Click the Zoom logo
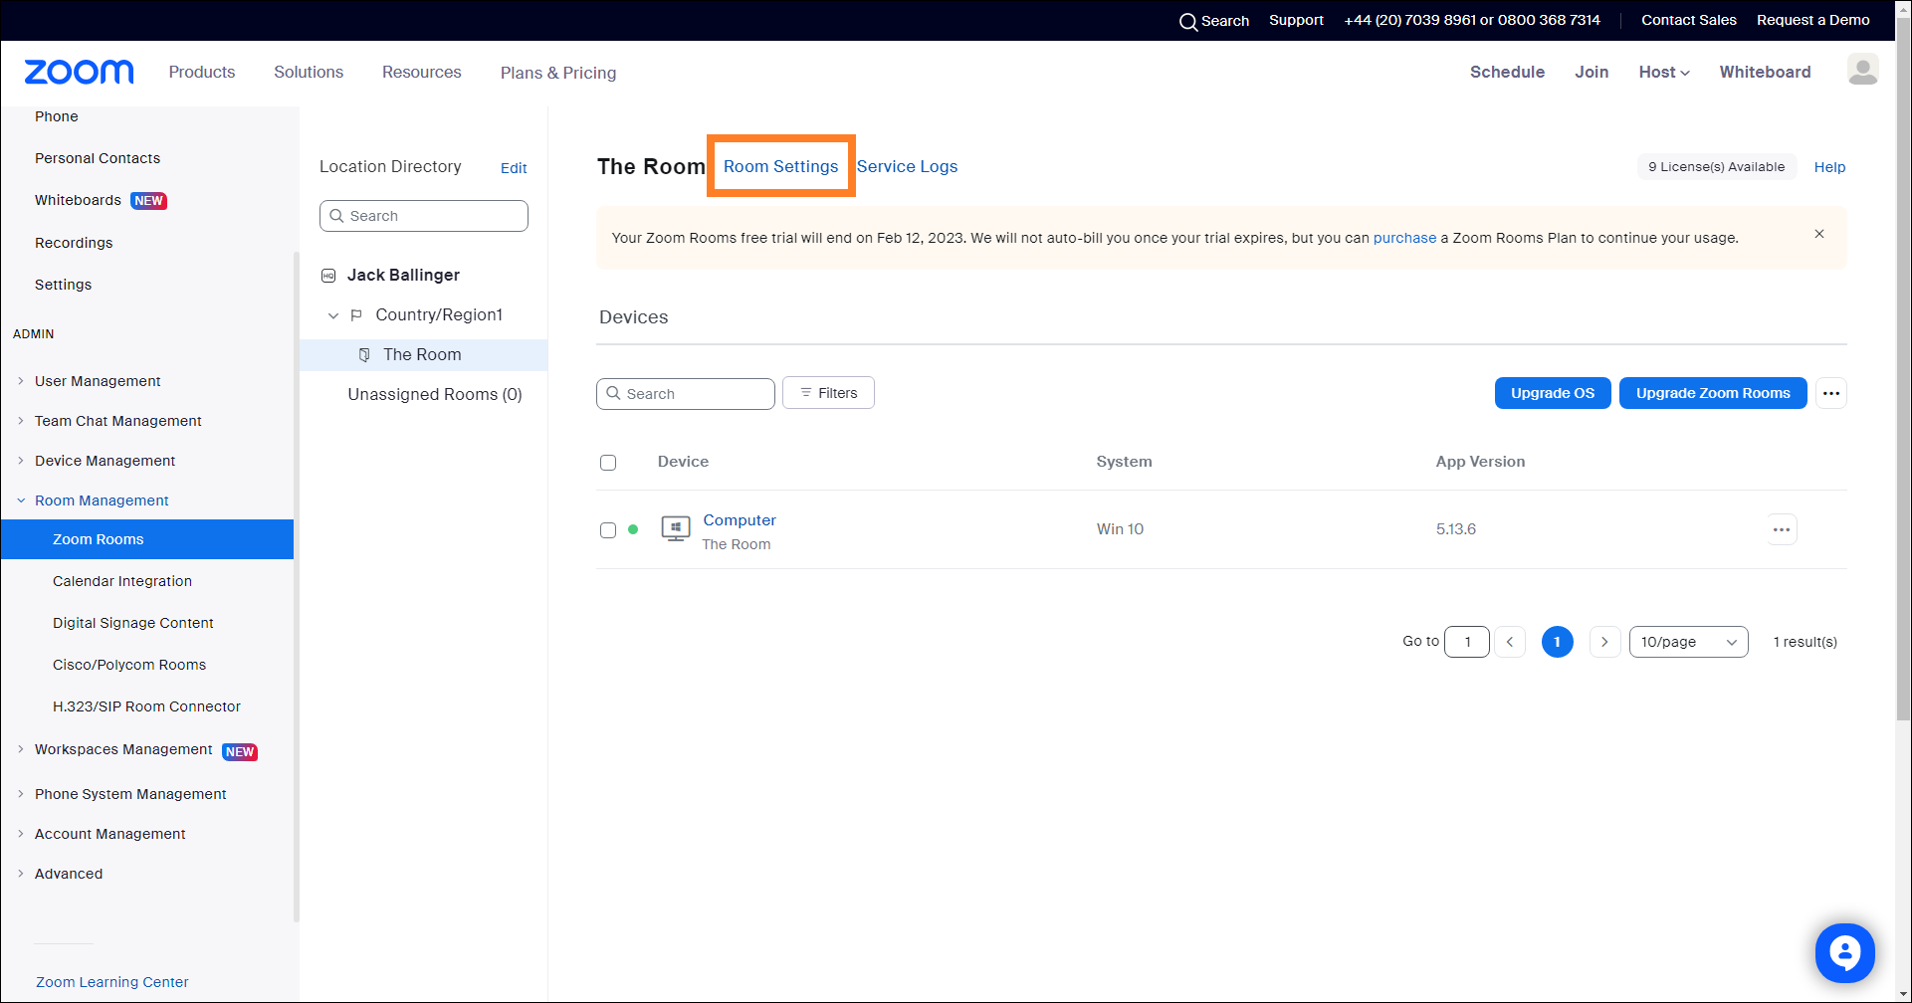 click(x=79, y=72)
